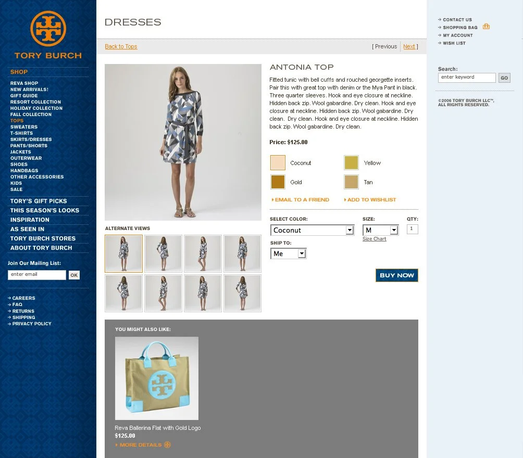This screenshot has height=458, width=523.
Task: Focus the enter keyword search field
Action: coord(467,78)
